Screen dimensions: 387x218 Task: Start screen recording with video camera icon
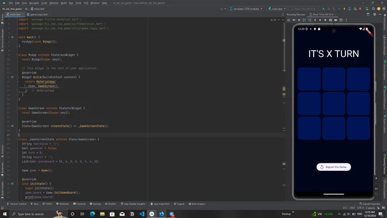336,20
